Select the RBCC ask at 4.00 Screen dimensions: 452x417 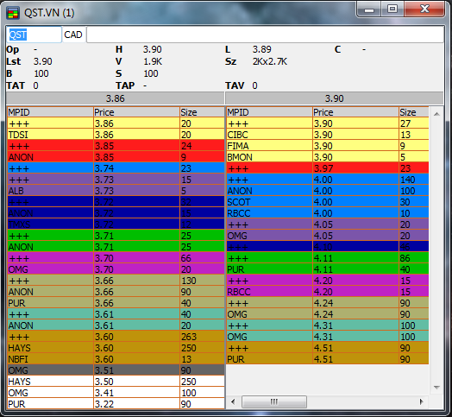point(328,213)
